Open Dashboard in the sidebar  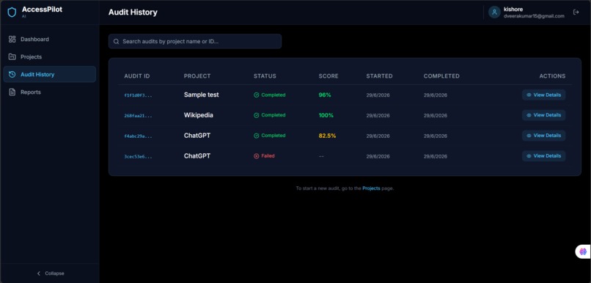pyautogui.click(x=49, y=39)
